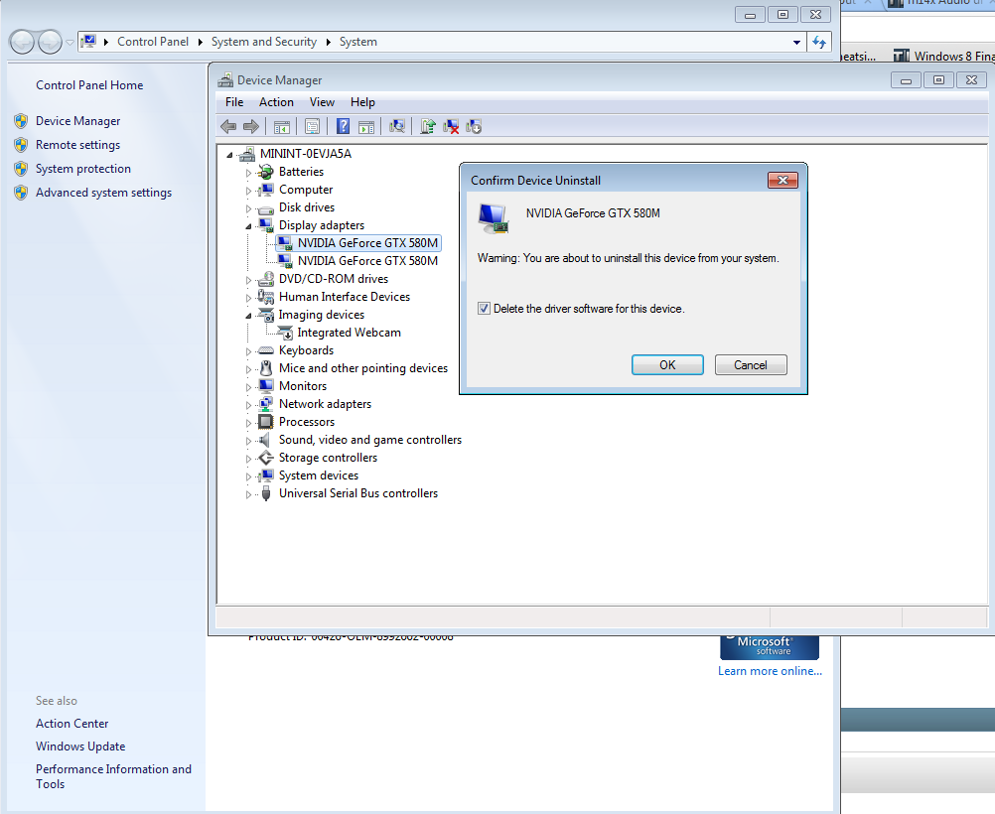Uncheck Delete the driver software checkbox
This screenshot has height=814, width=995.
click(x=485, y=309)
